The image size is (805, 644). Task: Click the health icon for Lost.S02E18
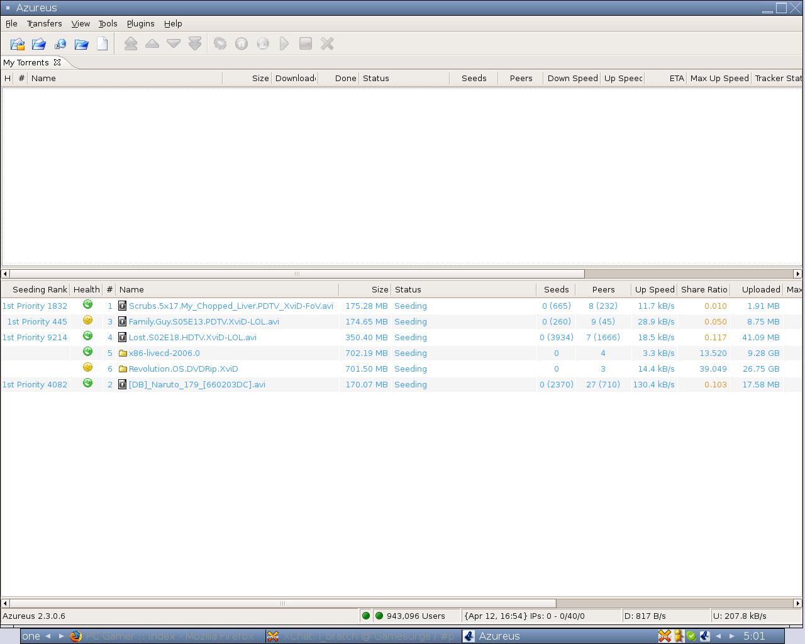click(87, 336)
